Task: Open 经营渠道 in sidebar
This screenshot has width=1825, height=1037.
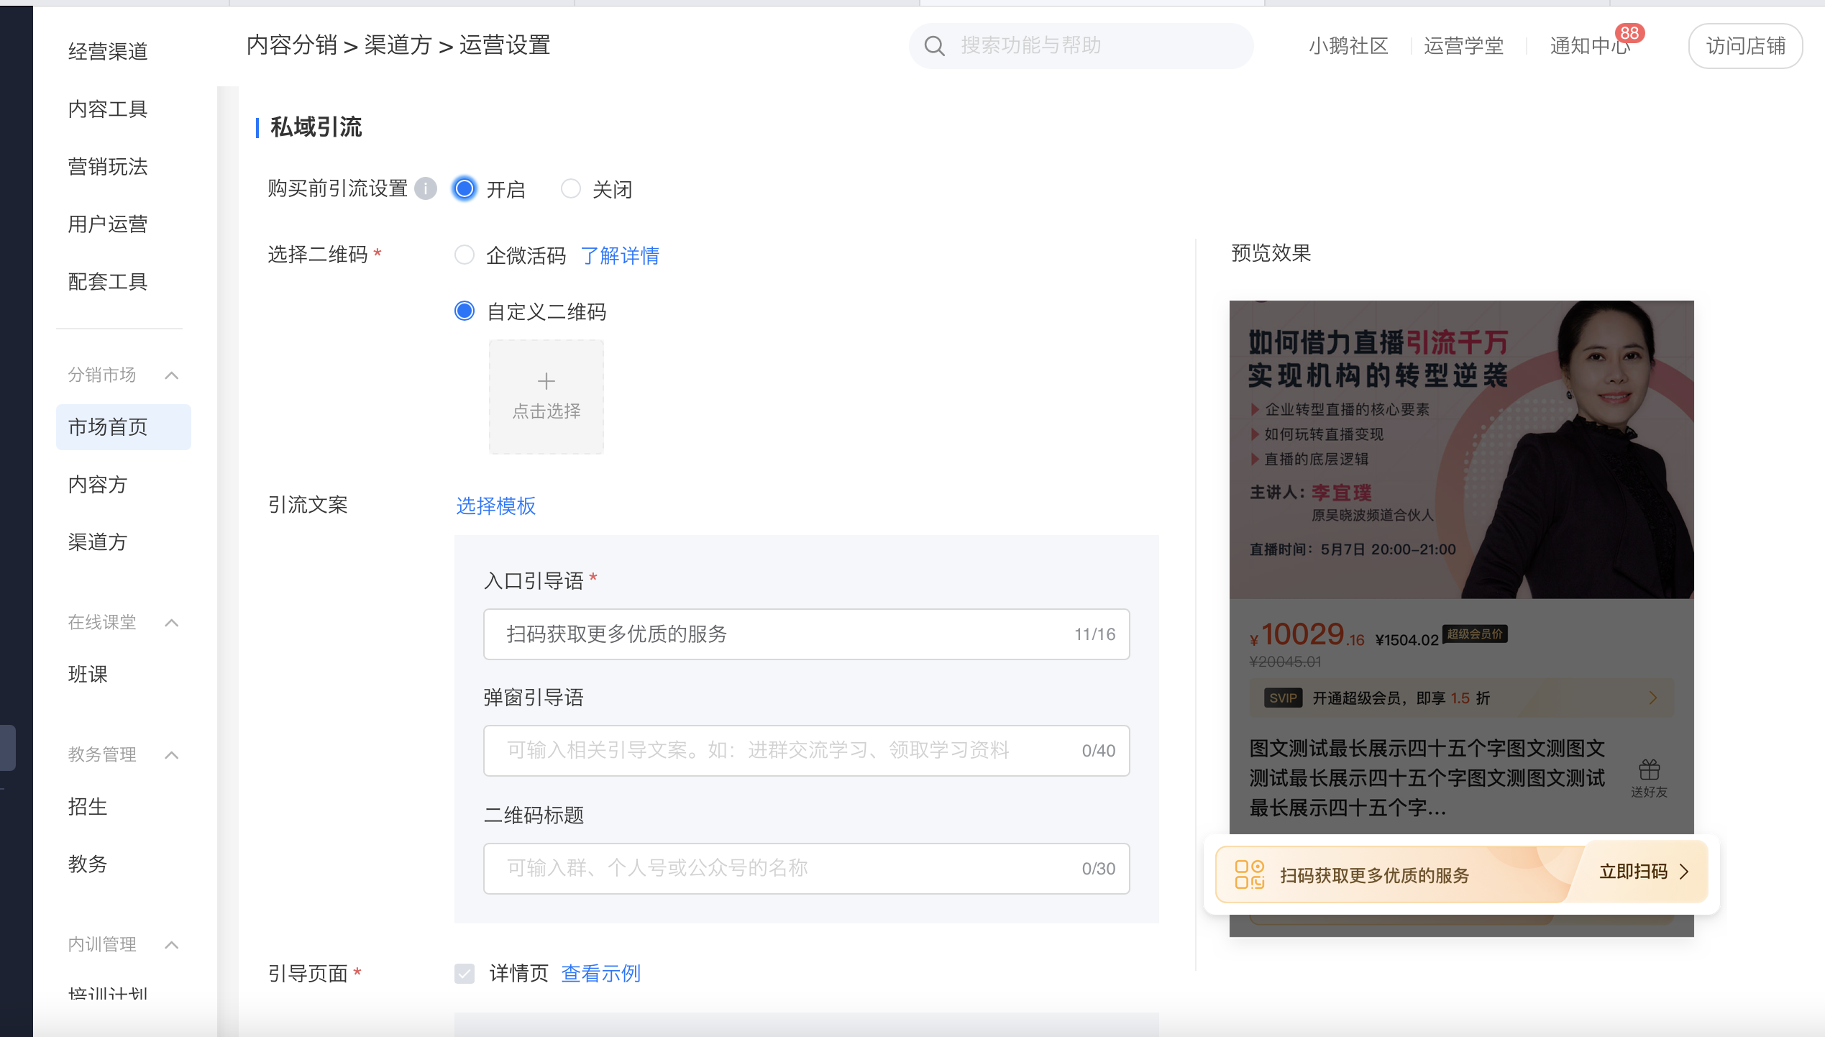Action: pos(108,51)
